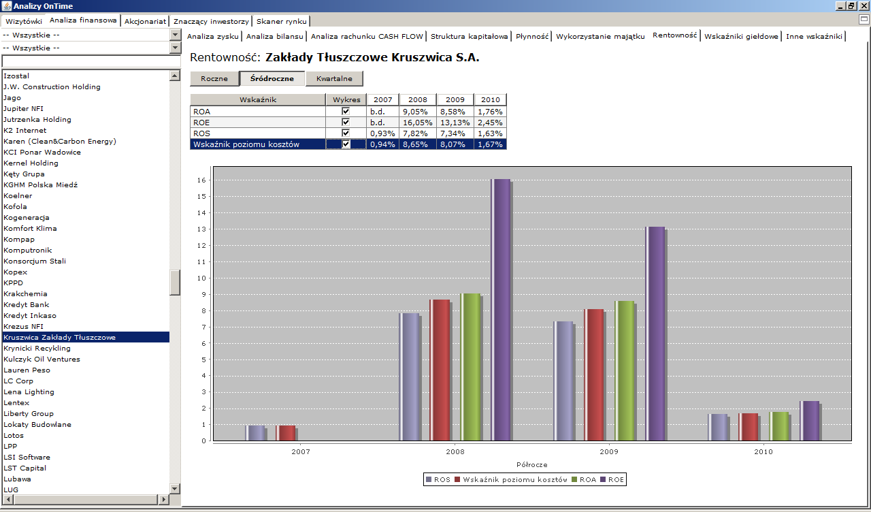Select Roczne period button
Image resolution: width=871 pixels, height=512 pixels.
pyautogui.click(x=214, y=78)
